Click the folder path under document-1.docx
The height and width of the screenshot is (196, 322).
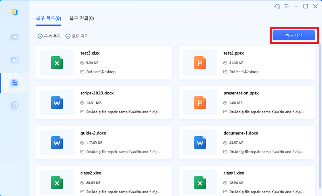tap(266, 152)
